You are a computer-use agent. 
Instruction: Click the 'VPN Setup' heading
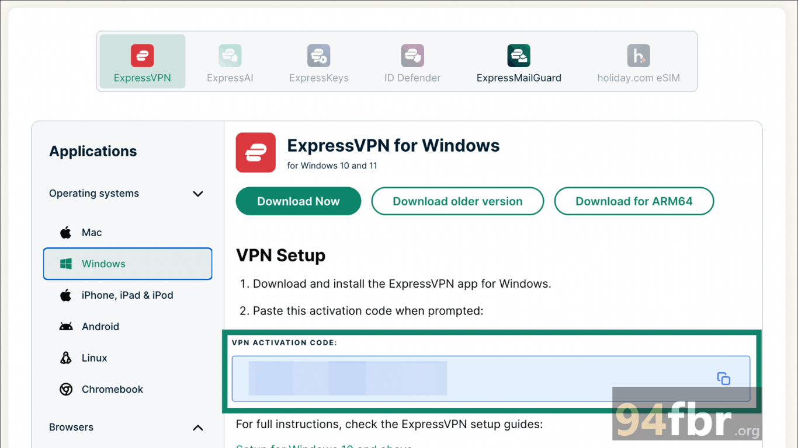(x=281, y=256)
